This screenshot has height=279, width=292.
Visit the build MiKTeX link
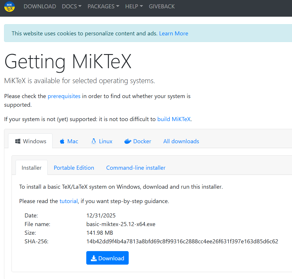coord(174,119)
